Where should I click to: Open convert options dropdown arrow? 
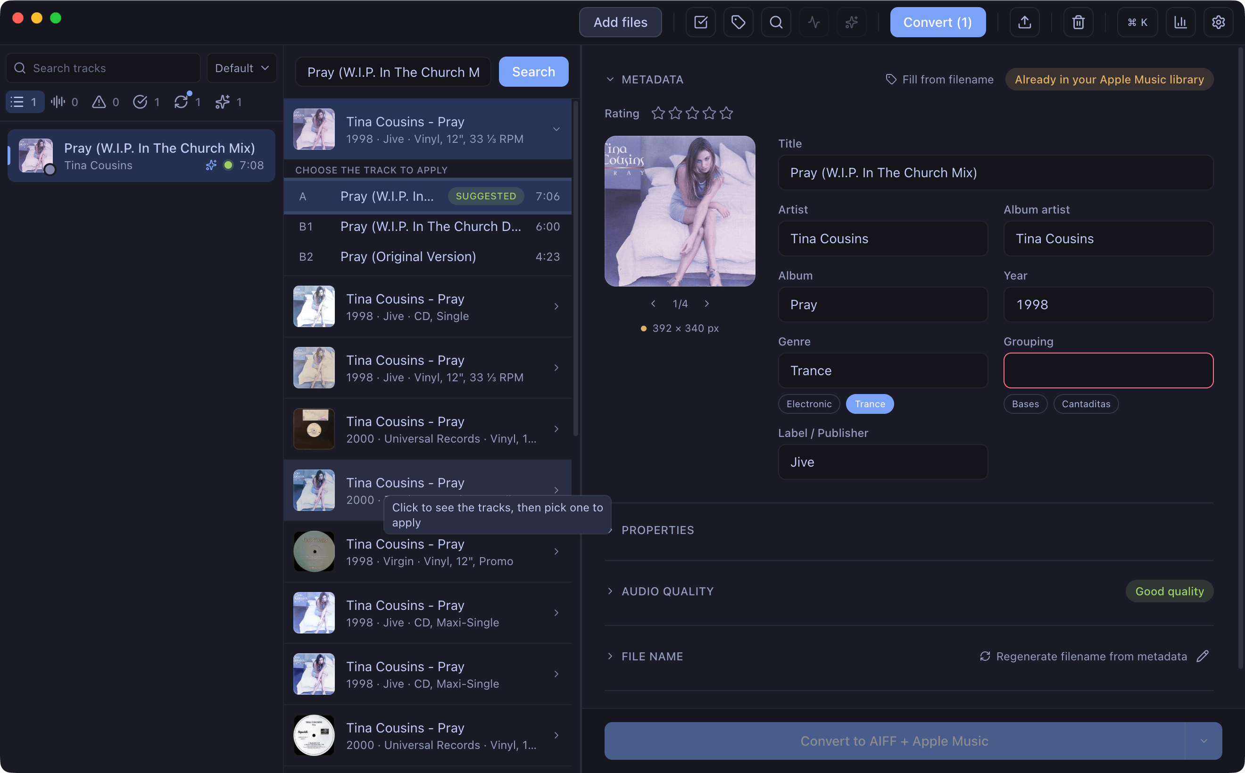point(1203,741)
